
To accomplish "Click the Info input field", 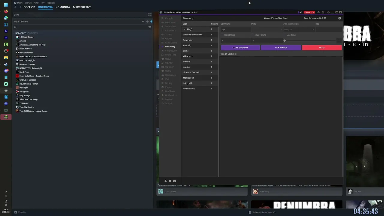I will (329, 29).
